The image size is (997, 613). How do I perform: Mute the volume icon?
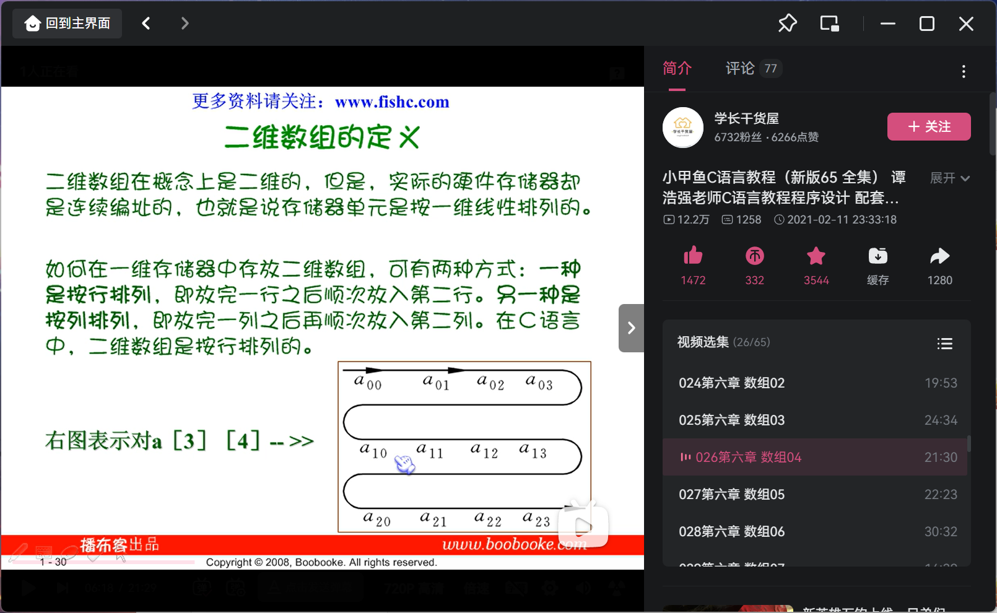[x=582, y=588]
